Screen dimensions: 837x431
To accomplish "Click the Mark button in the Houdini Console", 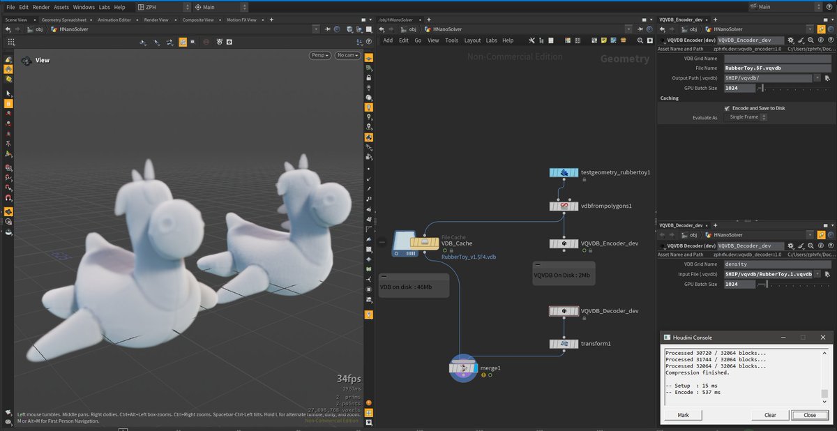I will click(683, 415).
